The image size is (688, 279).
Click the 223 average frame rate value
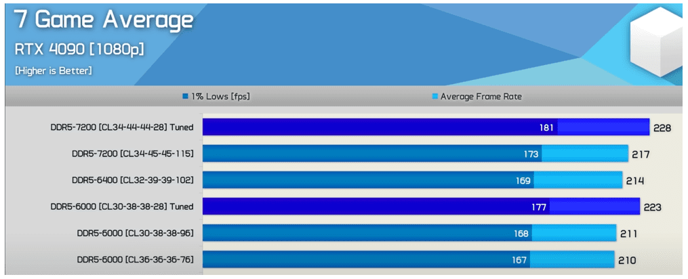pyautogui.click(x=652, y=207)
